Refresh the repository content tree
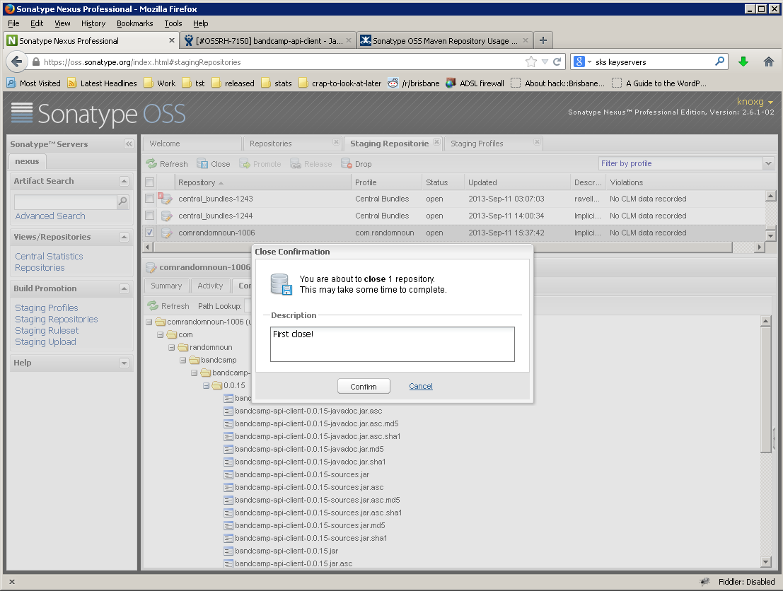Image resolution: width=783 pixels, height=591 pixels. pos(168,306)
